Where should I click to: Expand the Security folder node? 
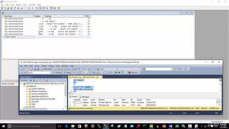24,107
